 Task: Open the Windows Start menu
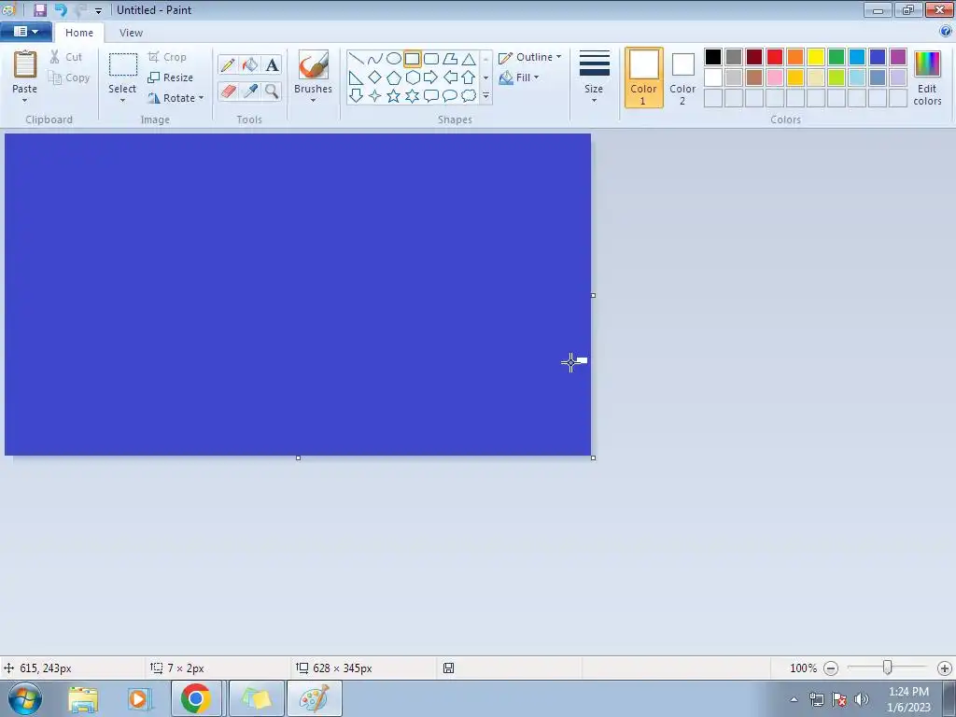pos(25,698)
